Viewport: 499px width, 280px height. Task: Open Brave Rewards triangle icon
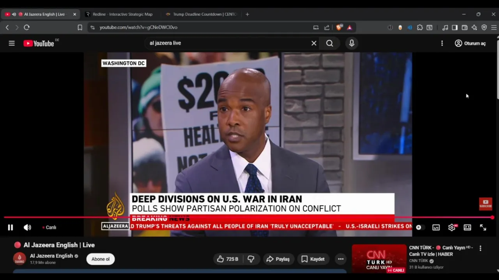(x=349, y=27)
